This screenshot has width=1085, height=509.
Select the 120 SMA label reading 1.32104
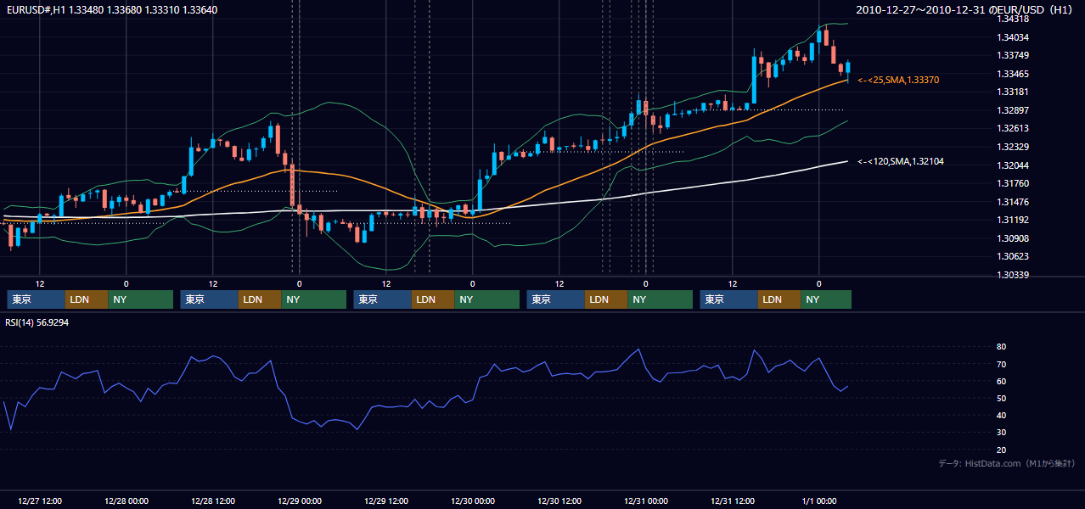click(x=901, y=161)
